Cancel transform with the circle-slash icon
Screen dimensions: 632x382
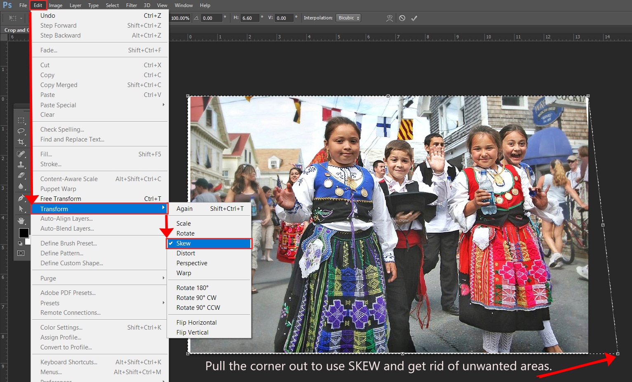(402, 18)
